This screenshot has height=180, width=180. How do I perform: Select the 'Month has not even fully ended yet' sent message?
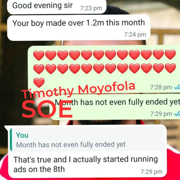115,107
